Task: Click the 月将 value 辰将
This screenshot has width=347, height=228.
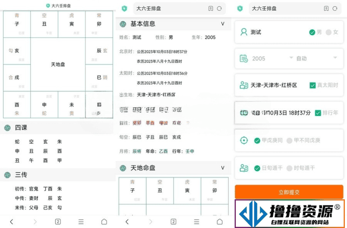Action: pyautogui.click(x=137, y=151)
